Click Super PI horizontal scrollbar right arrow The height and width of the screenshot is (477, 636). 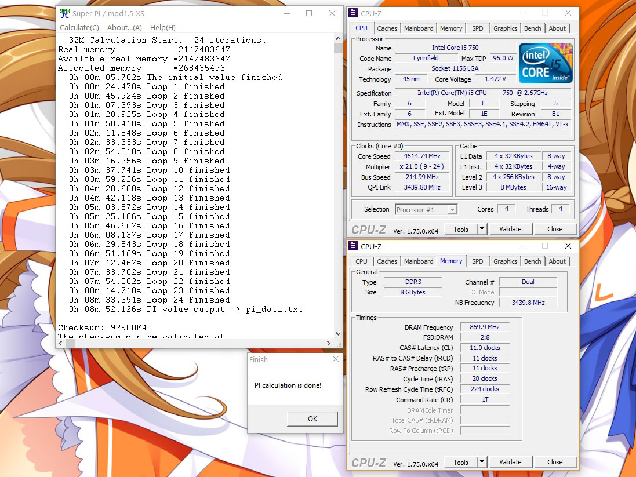(329, 343)
